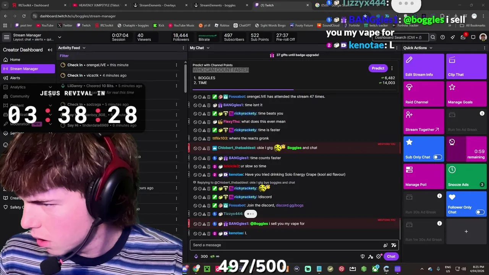
Task: Toggle the Follower Only Chat switch
Action: tap(480, 212)
